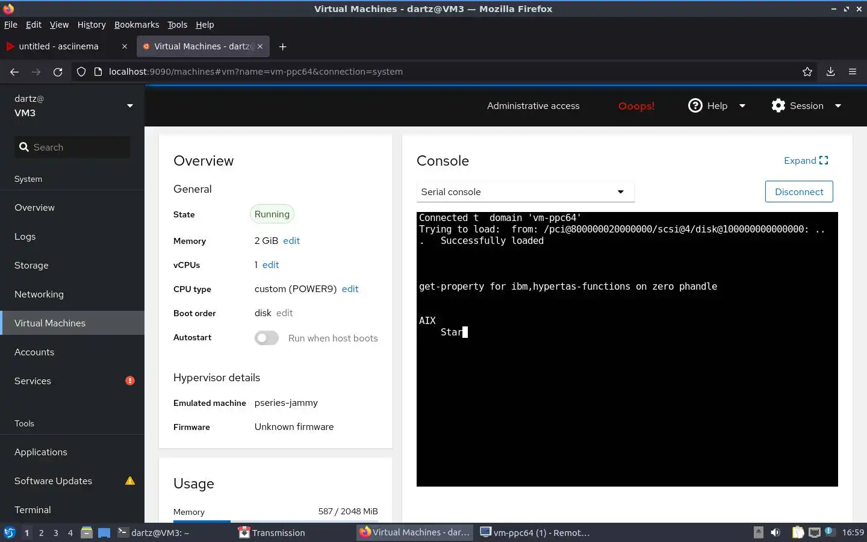Click the Software Updates warning icon
867x542 pixels.
point(130,481)
